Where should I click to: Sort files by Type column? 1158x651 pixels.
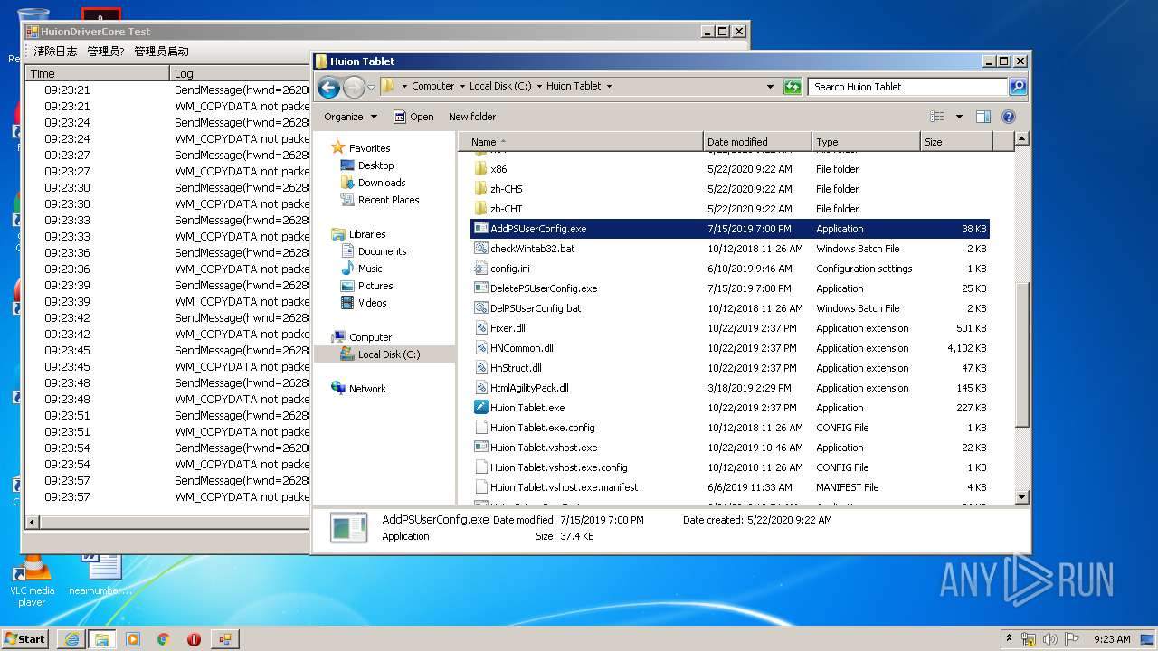[x=866, y=142]
